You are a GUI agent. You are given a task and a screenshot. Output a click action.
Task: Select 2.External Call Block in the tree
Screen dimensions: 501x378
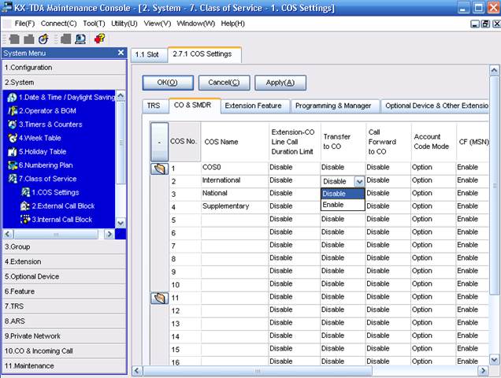click(63, 206)
